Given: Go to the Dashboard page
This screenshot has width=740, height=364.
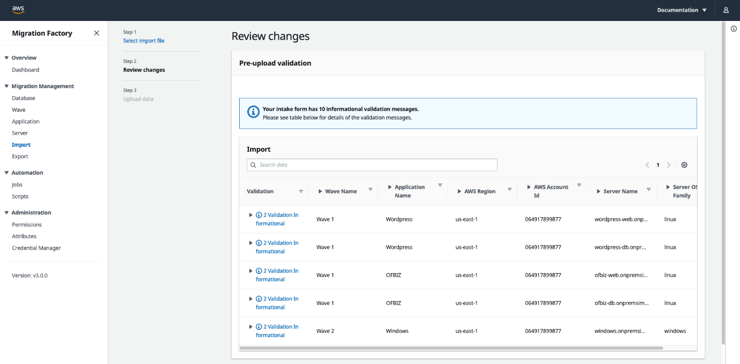Looking at the screenshot, I should click(24, 69).
